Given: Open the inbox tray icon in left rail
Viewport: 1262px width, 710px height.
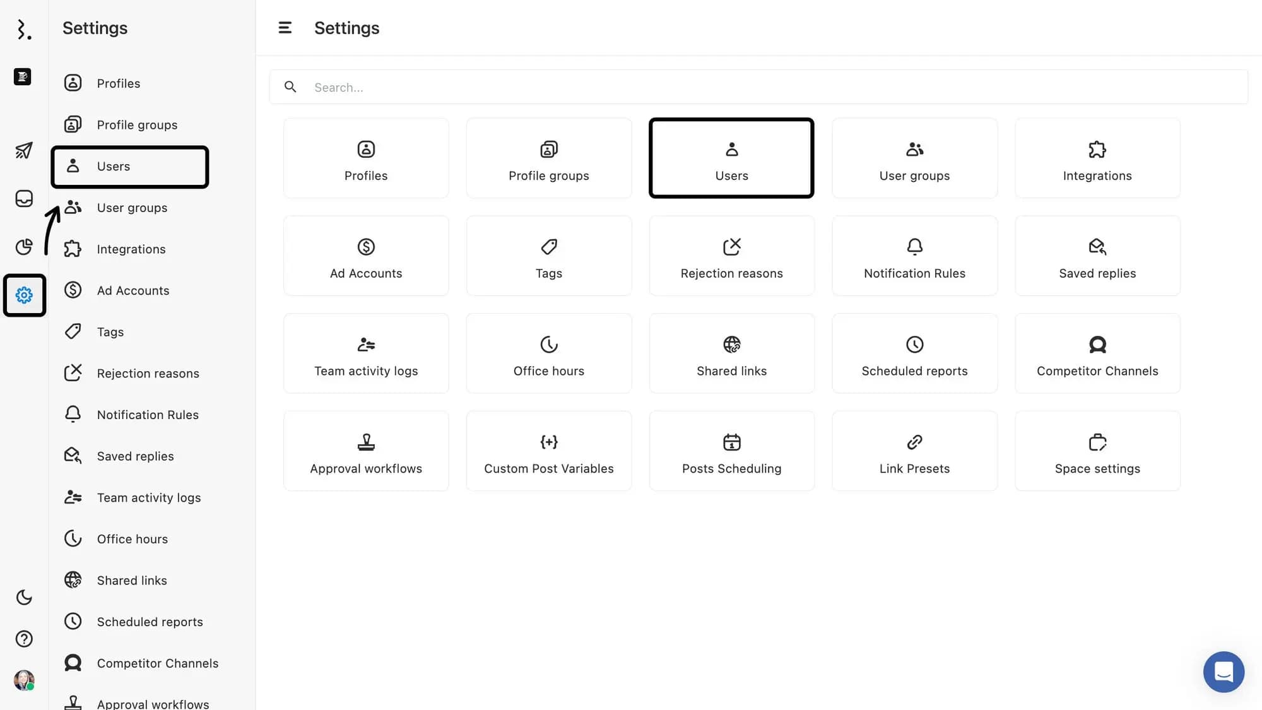Looking at the screenshot, I should [24, 199].
